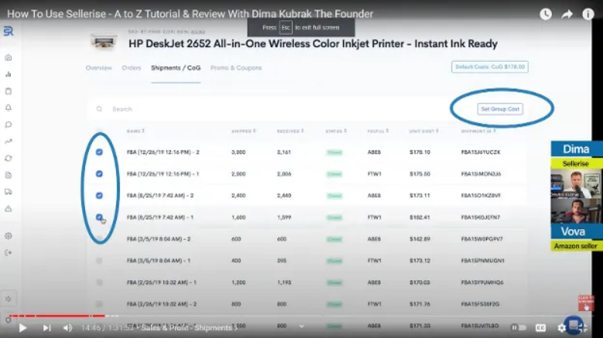Sort the table by Shipped column
This screenshot has width=603, height=338.
(244, 131)
